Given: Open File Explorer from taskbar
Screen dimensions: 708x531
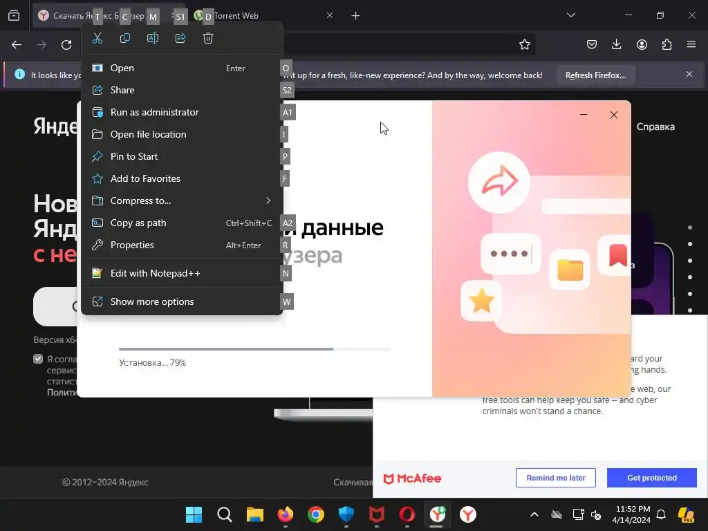Looking at the screenshot, I should 255,514.
